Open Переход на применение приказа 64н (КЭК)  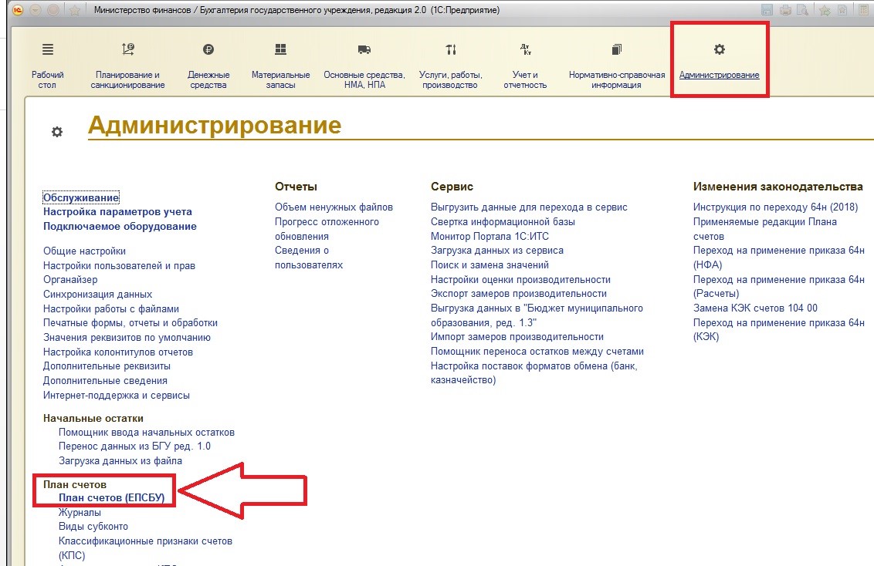point(779,329)
